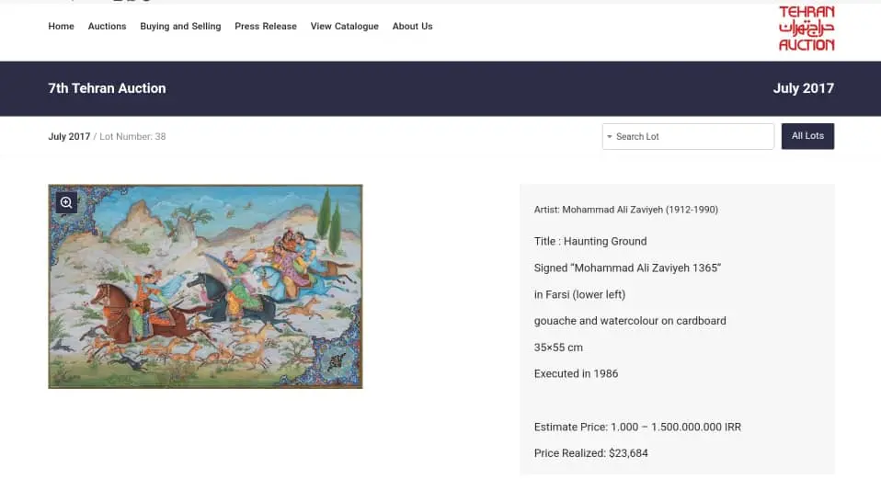
Task: Open the Search Lot dropdown arrow
Action: tap(610, 136)
